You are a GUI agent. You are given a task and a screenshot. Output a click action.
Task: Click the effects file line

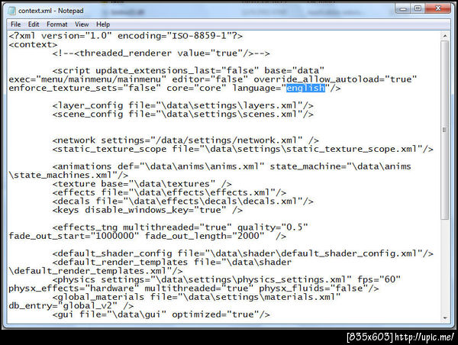click(x=169, y=192)
